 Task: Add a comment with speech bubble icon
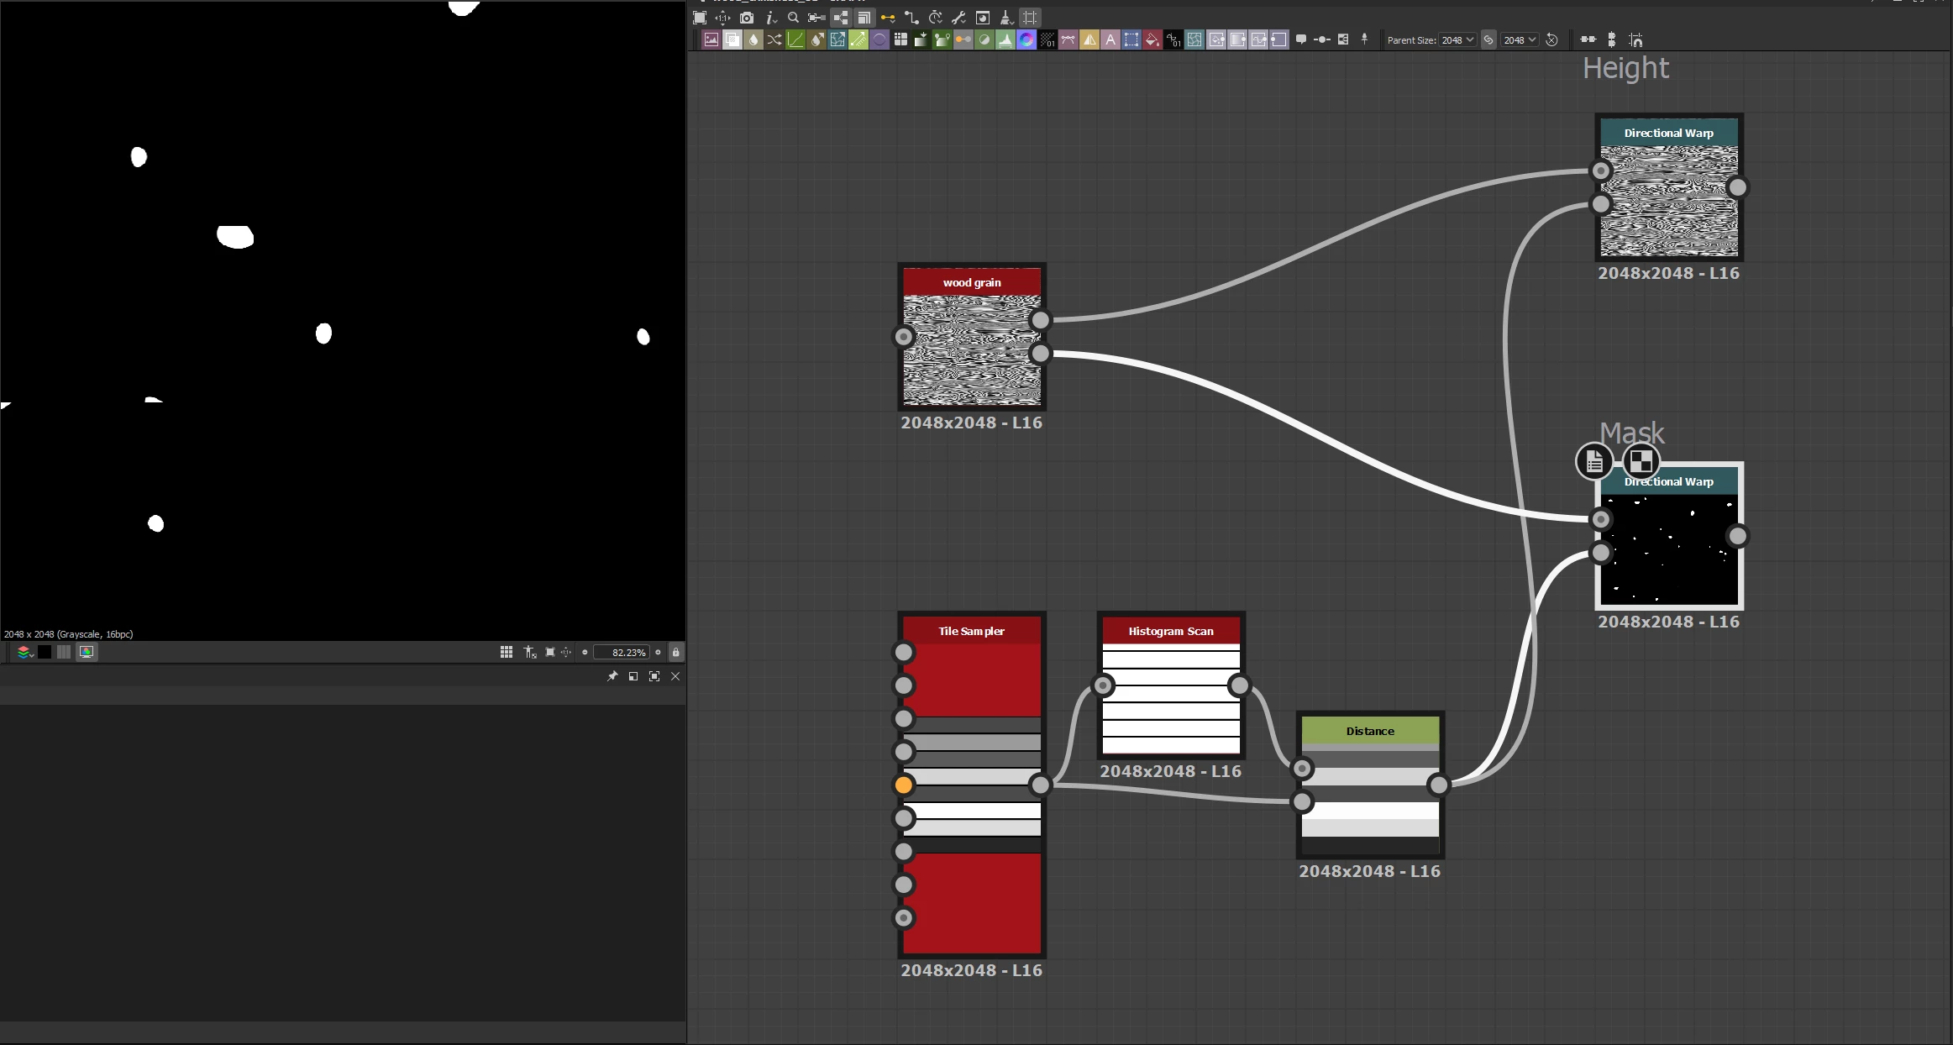coord(1301,39)
